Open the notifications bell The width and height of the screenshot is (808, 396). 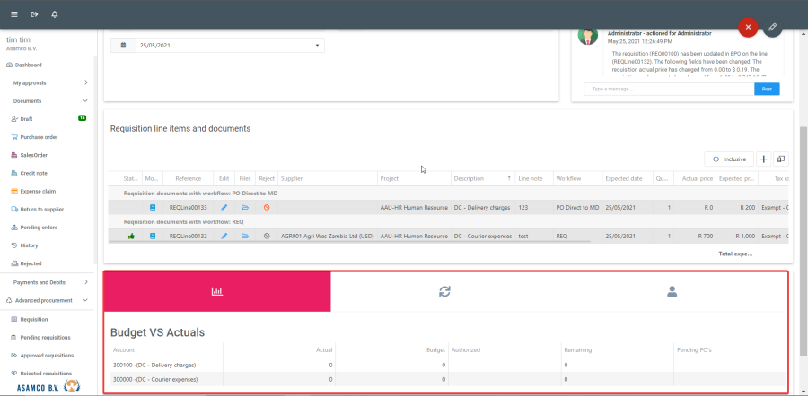[55, 14]
